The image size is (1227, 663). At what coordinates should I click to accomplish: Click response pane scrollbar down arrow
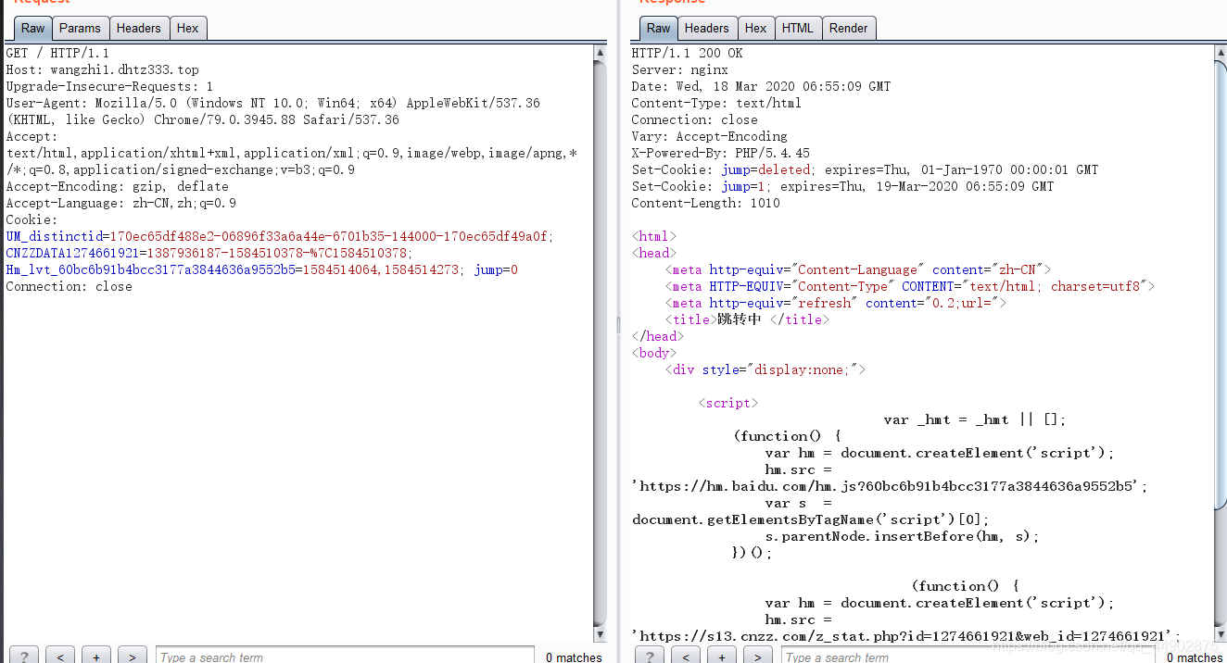coord(1220,634)
